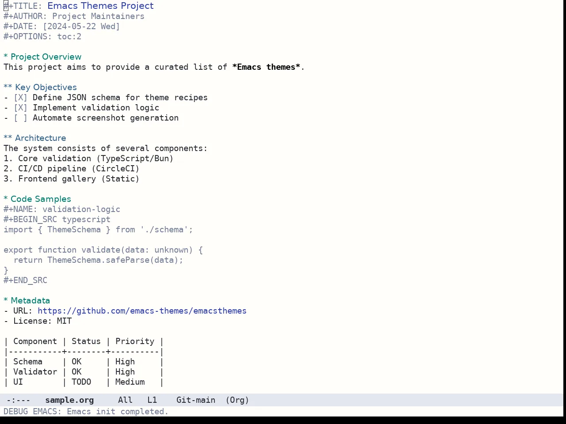Click the 'High' priority cell in Schema row

125,362
